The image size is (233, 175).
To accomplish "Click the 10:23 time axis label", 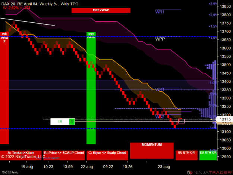I will click(x=48, y=167).
